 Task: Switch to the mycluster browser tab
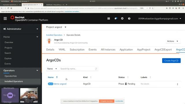point(11,5)
